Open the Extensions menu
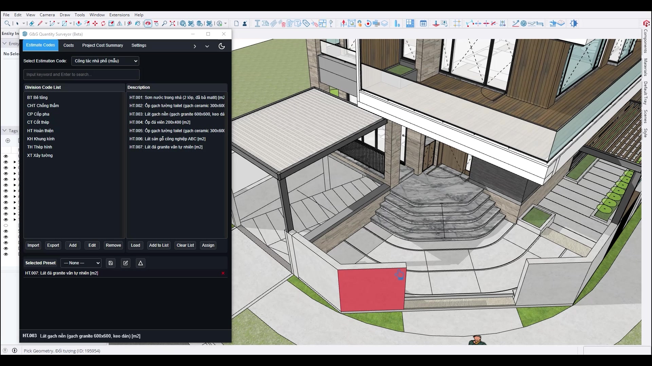 point(120,15)
